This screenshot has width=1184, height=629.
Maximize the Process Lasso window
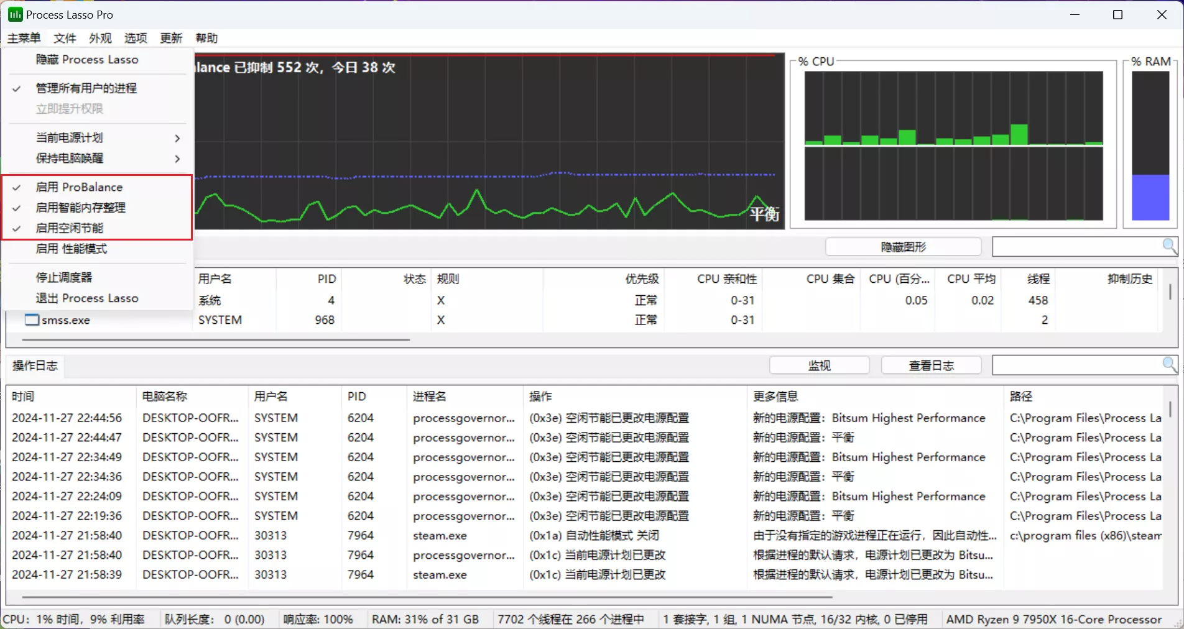click(x=1117, y=14)
